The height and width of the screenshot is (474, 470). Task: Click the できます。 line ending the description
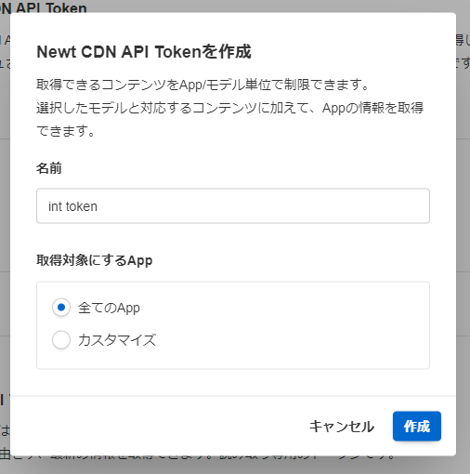click(x=66, y=131)
